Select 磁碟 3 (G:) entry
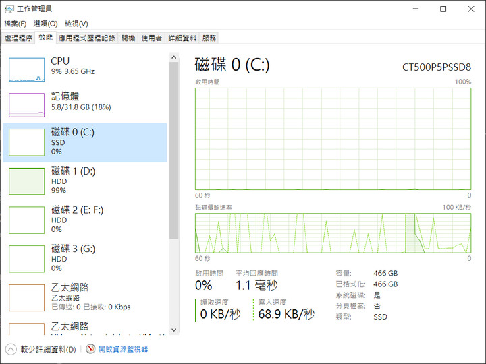This screenshot has height=364, width=486. pyautogui.click(x=85, y=259)
